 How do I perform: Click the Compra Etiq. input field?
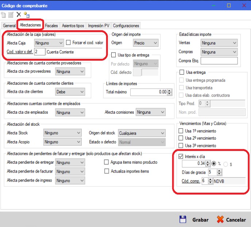[x=219, y=61]
